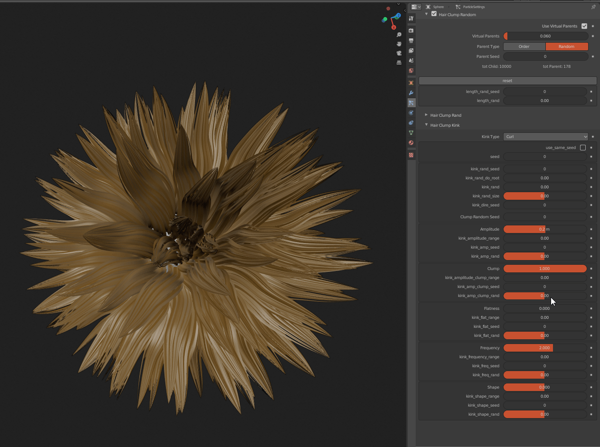Switch to Modifier properties wrench tab
The image size is (600, 447).
tap(411, 93)
